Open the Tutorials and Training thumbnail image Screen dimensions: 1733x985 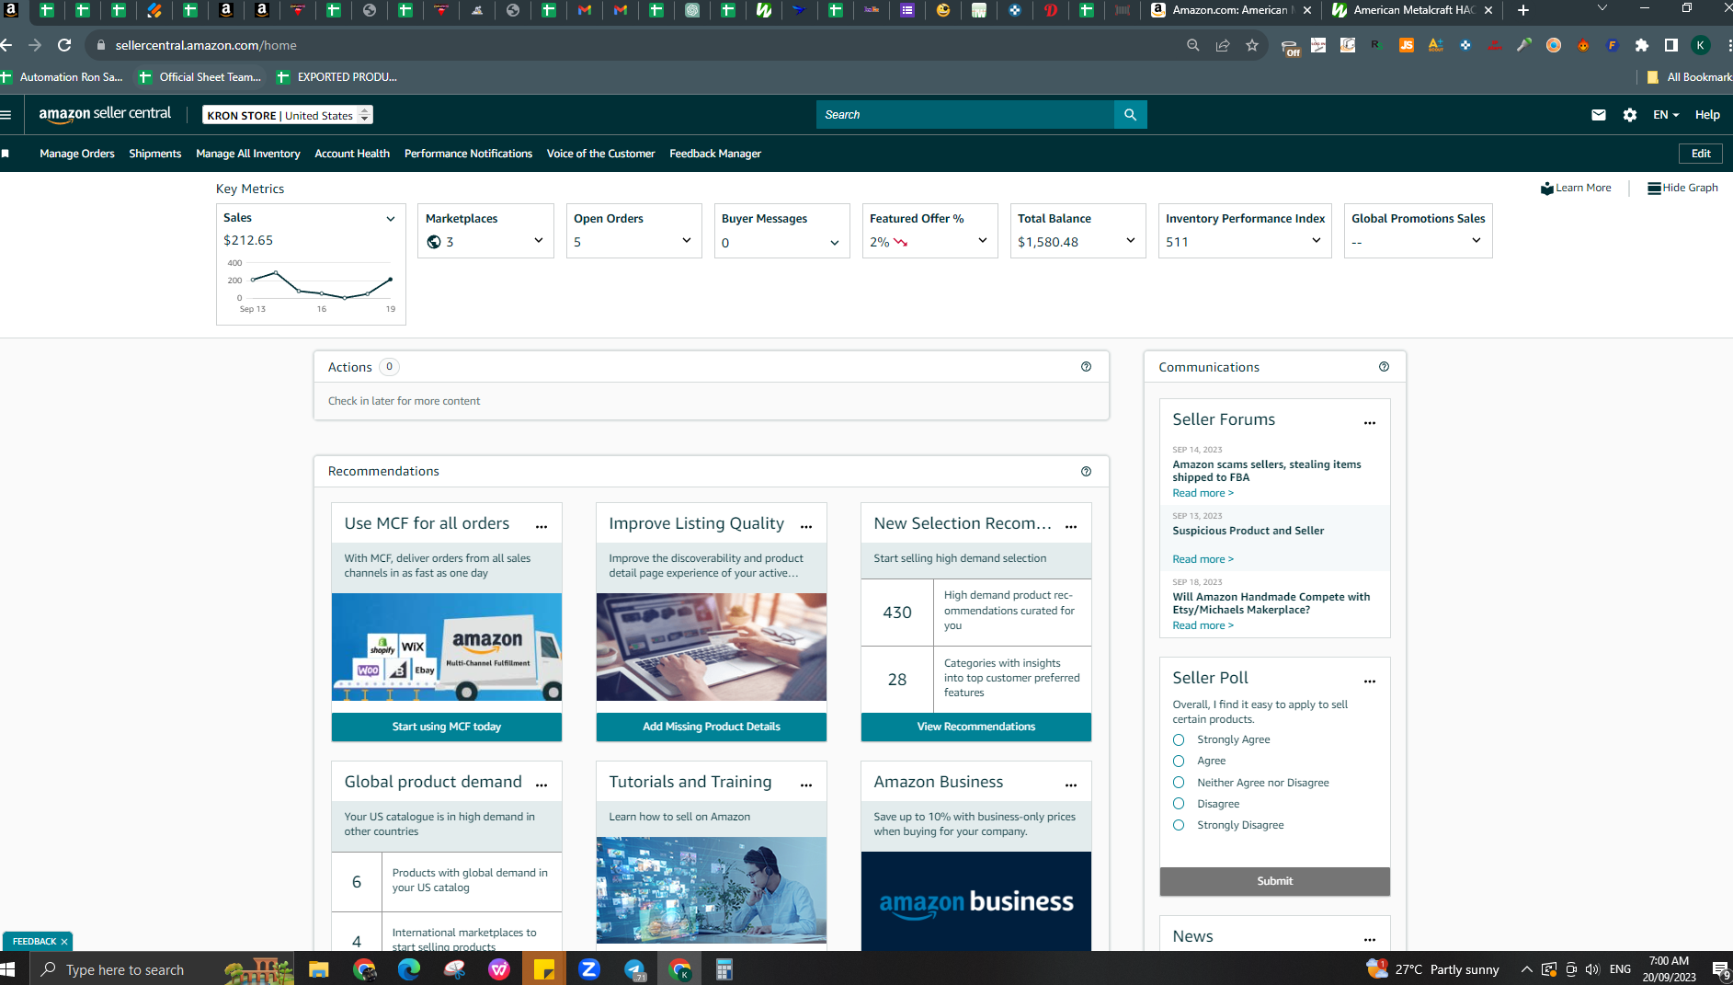coord(712,890)
